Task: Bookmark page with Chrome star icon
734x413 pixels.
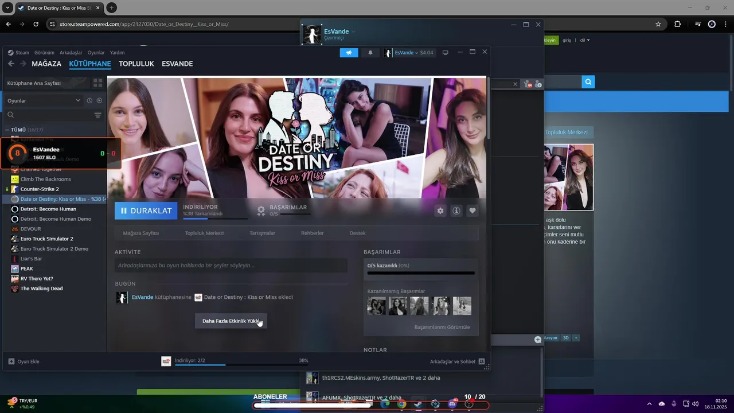Action: coord(658,24)
